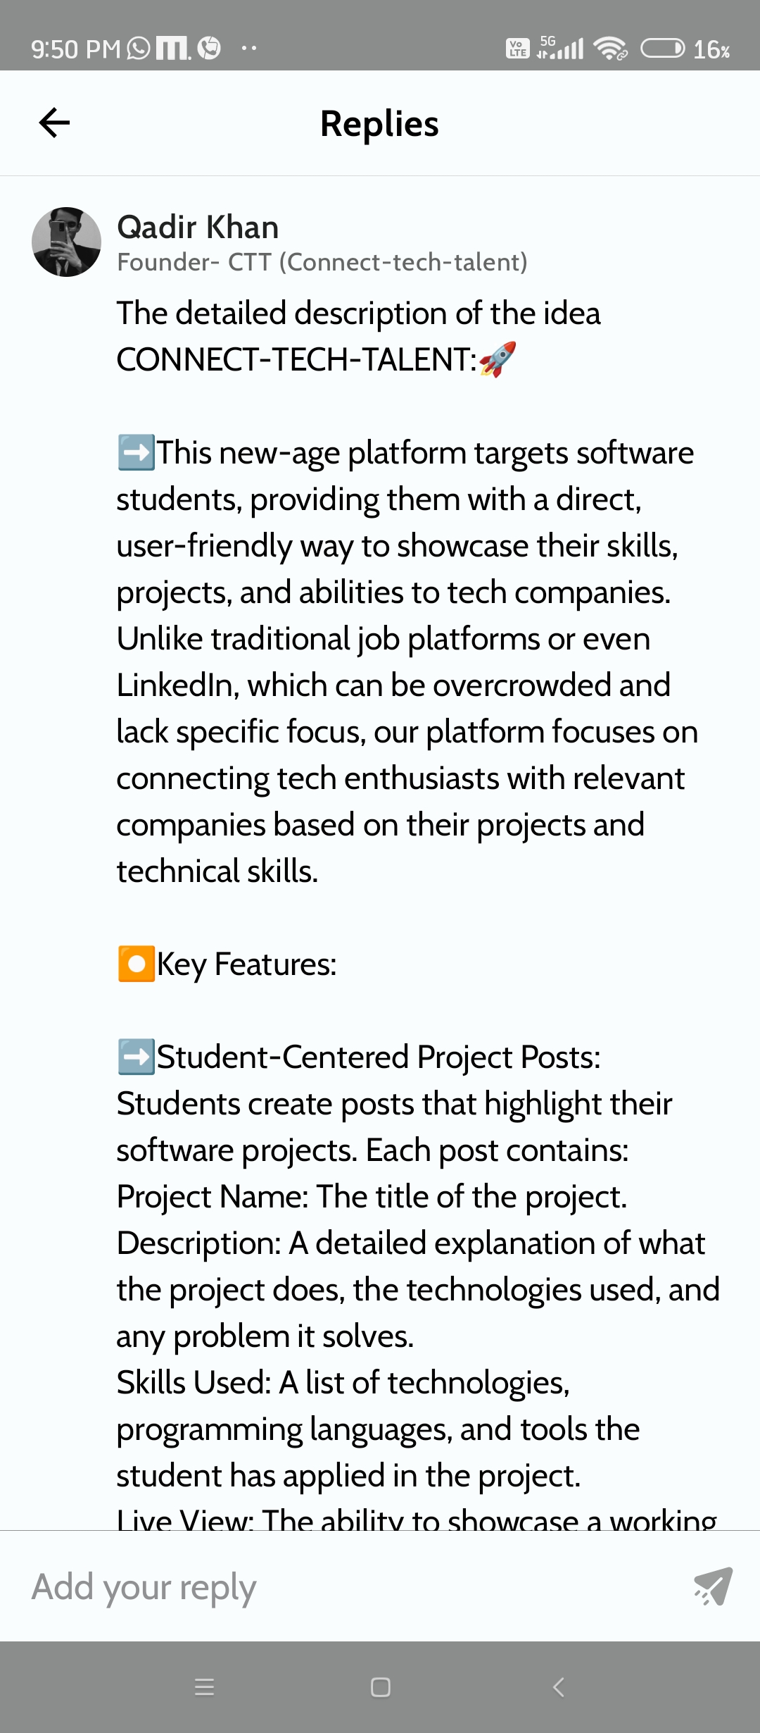Open the author name 'Qadir Khan'
Image resolution: width=760 pixels, height=1733 pixels.
tap(198, 227)
